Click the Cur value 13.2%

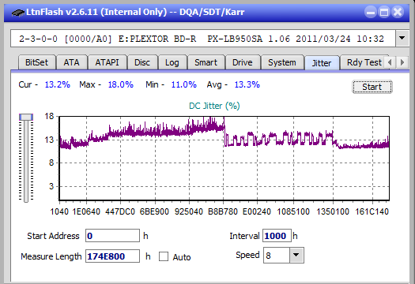[58, 84]
